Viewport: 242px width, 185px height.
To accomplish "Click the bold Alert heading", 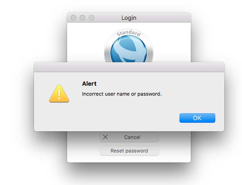I will (x=89, y=84).
